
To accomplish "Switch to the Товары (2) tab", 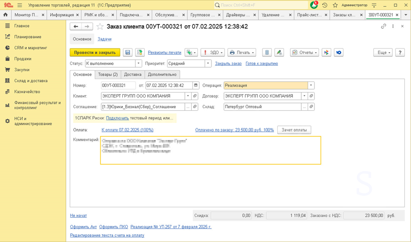I will point(108,74).
